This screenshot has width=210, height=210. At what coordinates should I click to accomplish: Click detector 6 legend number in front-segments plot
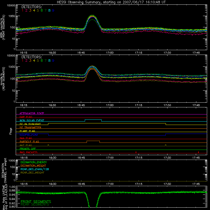[x=42, y=10]
